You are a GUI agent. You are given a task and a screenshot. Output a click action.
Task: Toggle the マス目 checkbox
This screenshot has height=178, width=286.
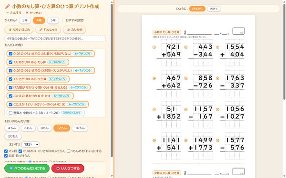[x=6, y=151]
